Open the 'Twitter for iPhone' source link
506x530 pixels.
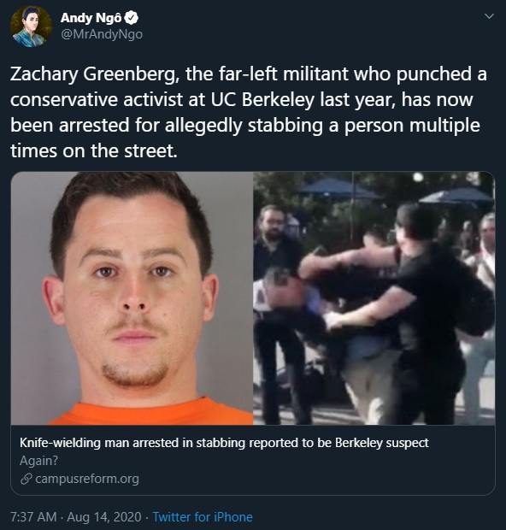pos(203,517)
